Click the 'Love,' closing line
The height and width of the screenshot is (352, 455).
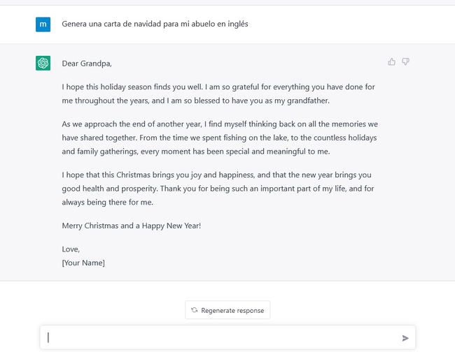click(71, 249)
